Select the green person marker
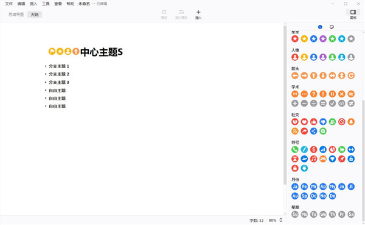This screenshot has height=225, width=365. (x=332, y=57)
